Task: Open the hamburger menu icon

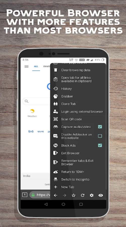Action: pyautogui.click(x=26, y=66)
